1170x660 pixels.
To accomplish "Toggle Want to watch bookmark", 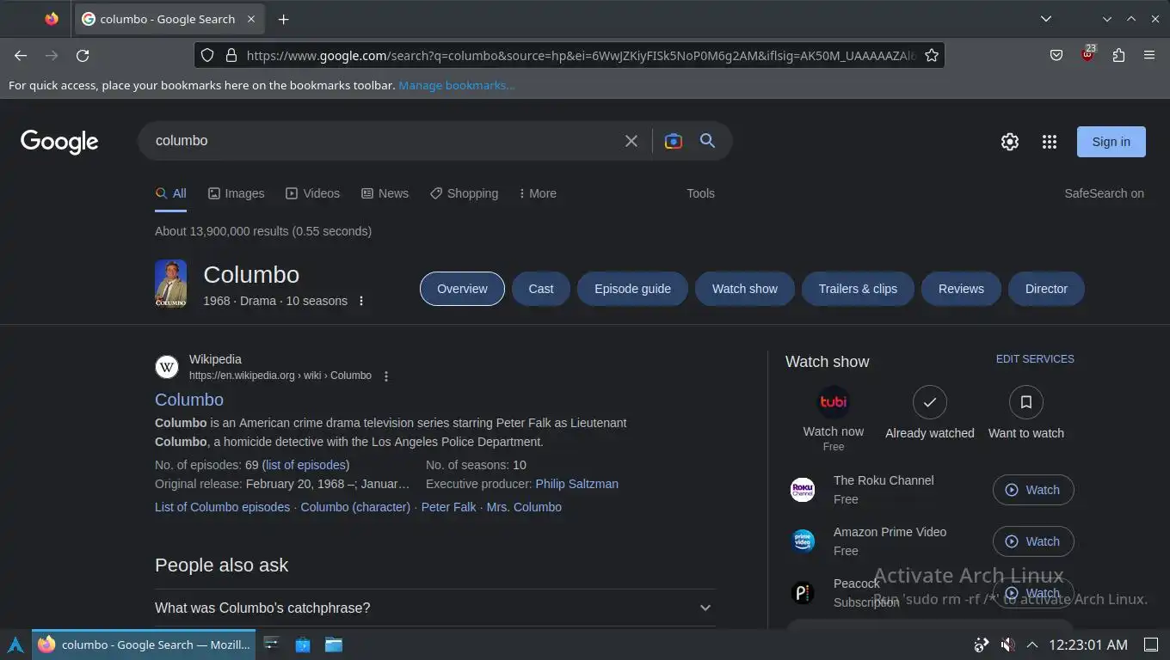I will [x=1026, y=402].
